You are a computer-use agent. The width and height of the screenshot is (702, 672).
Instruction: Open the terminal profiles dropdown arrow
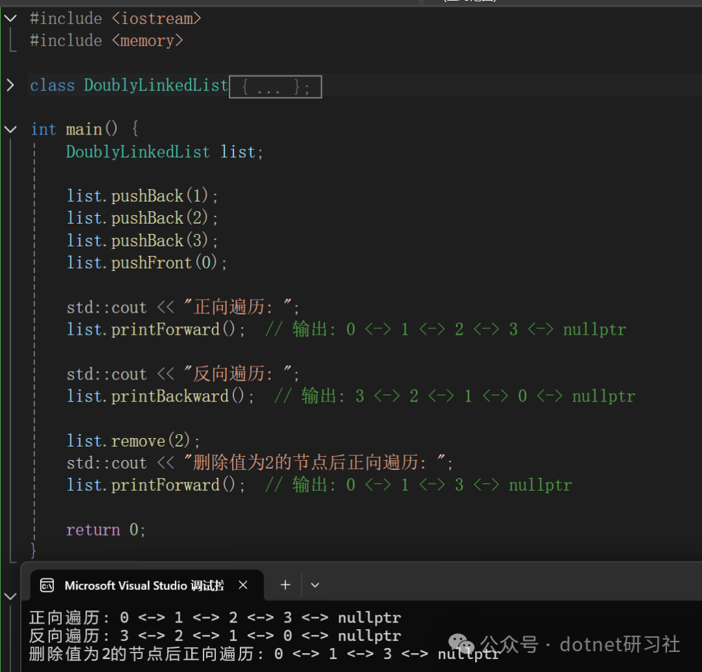pyautogui.click(x=315, y=585)
